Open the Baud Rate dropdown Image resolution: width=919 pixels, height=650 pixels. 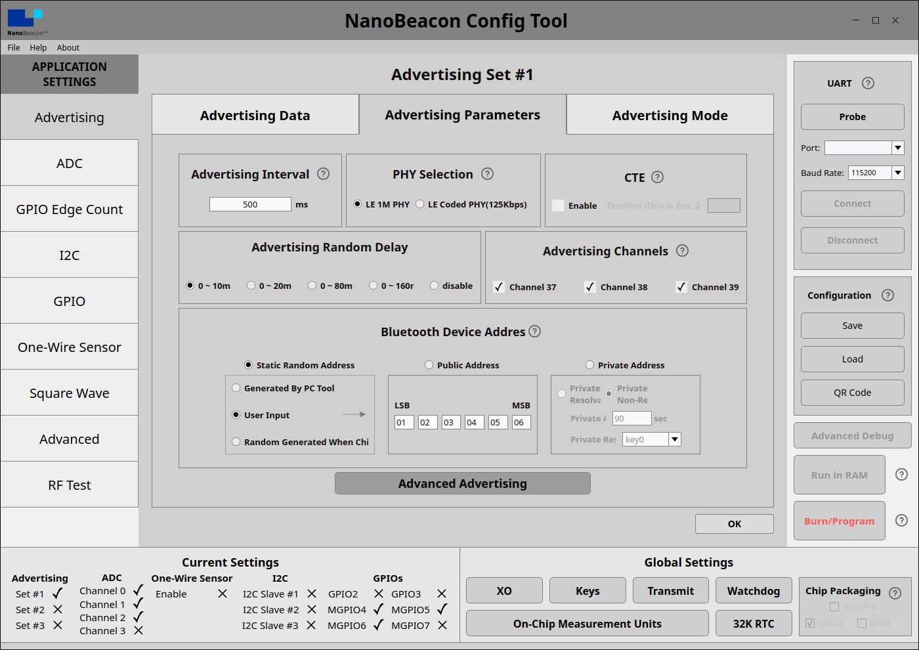tap(898, 173)
